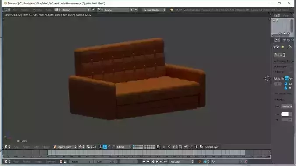Screen dimensions: 296x166
Task: Play the animation in reverse
Action: tap(152, 162)
